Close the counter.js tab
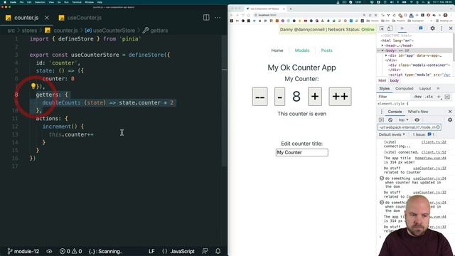 click(47, 18)
